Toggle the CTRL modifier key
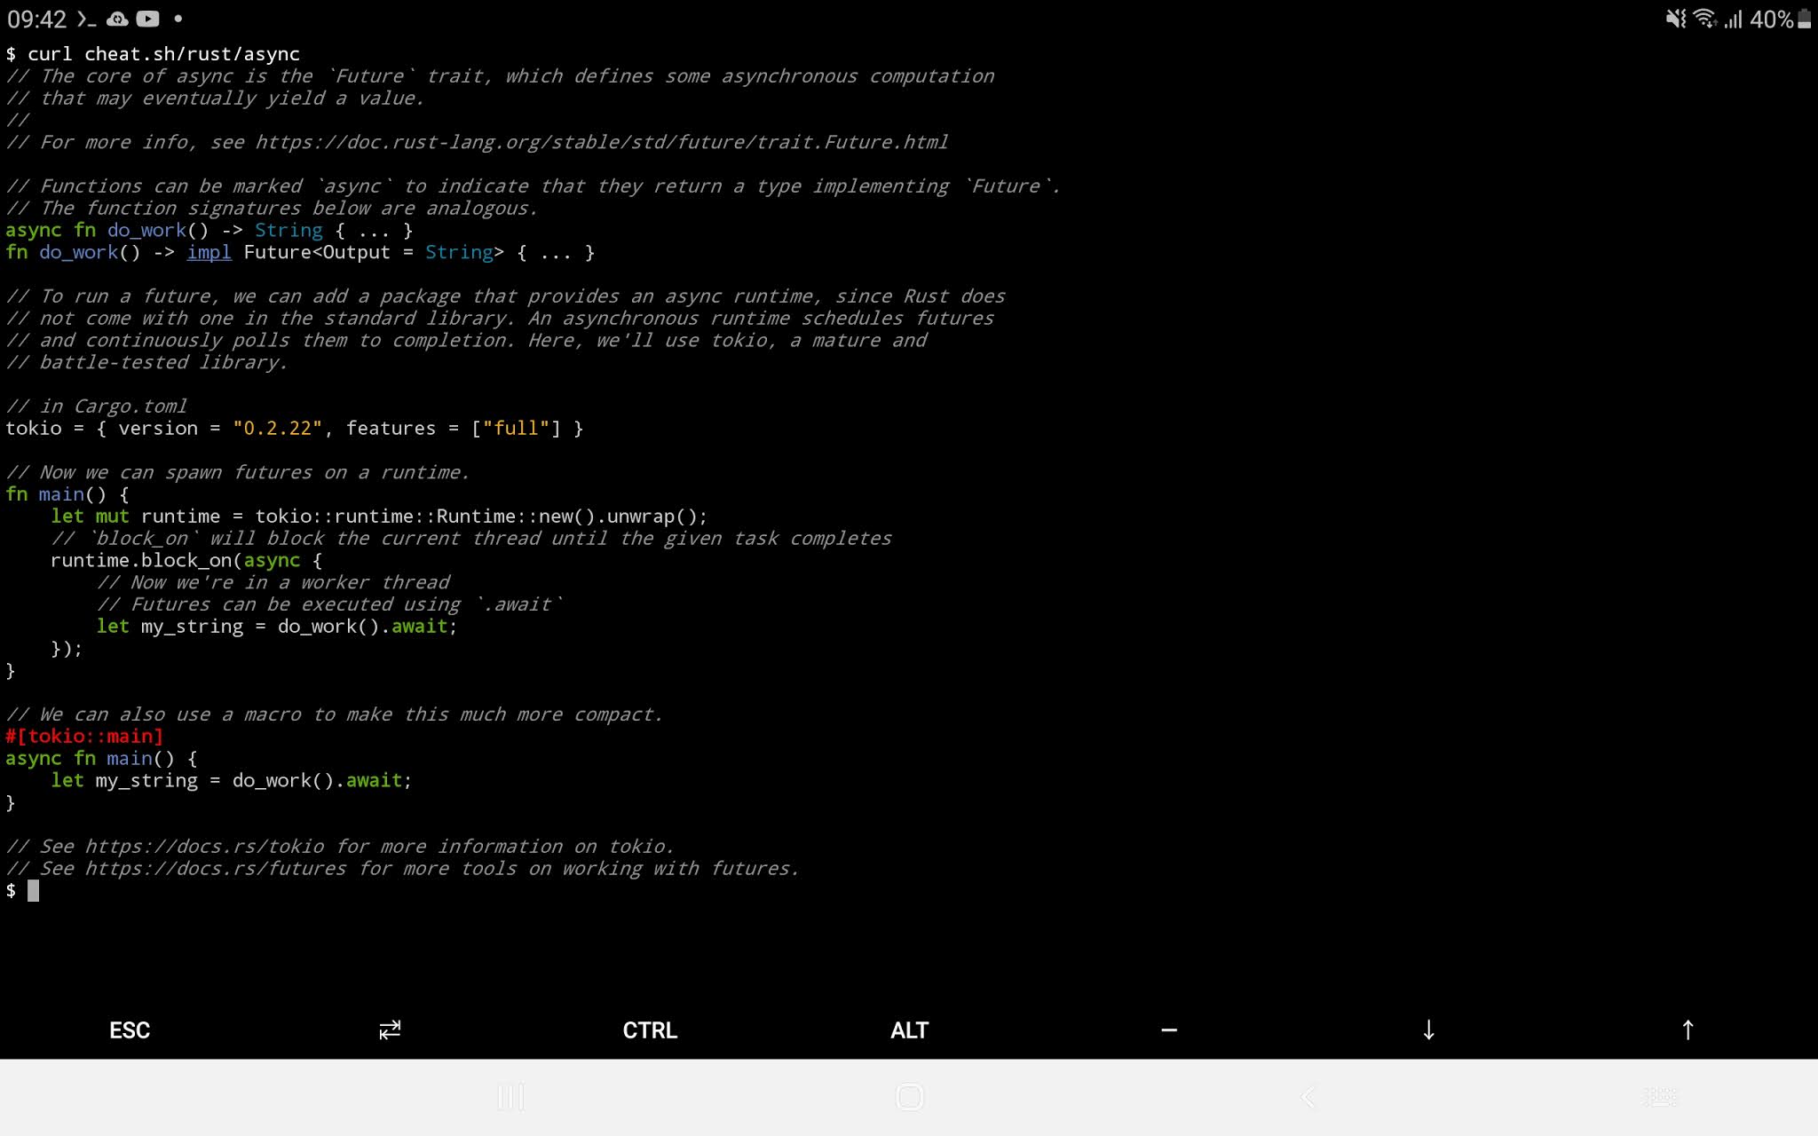The image size is (1818, 1136). [650, 1030]
